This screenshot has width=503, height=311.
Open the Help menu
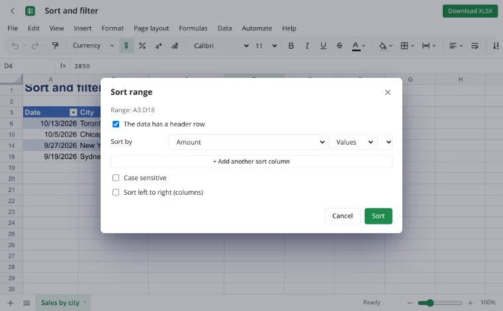coord(289,28)
